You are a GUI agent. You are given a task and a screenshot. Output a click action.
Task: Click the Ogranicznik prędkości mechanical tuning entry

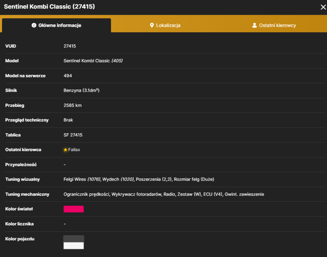click(86, 194)
